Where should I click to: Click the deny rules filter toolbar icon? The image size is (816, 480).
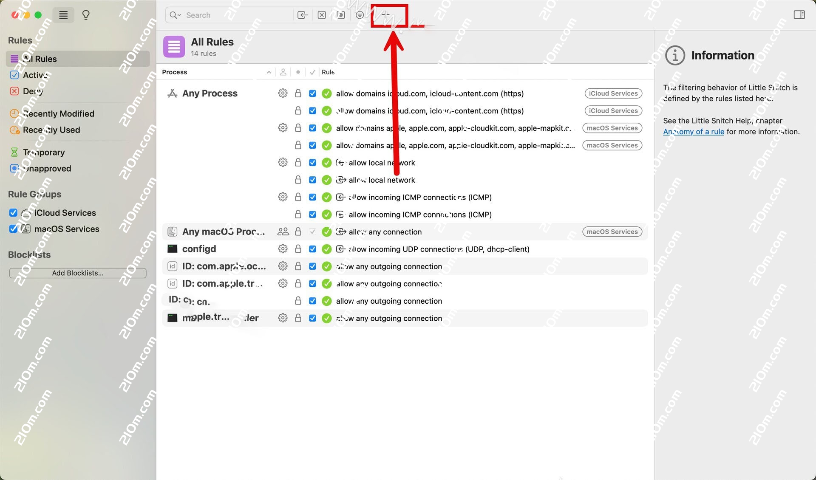(322, 15)
